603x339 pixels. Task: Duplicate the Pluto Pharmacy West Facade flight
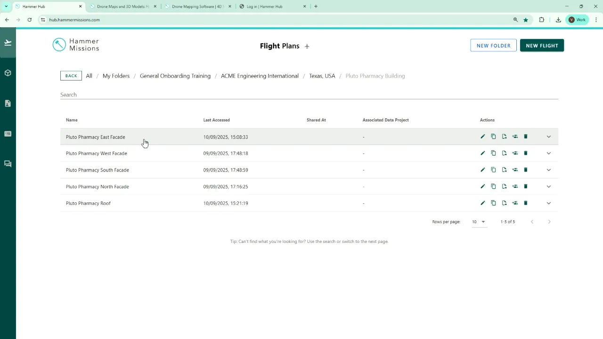(493, 153)
